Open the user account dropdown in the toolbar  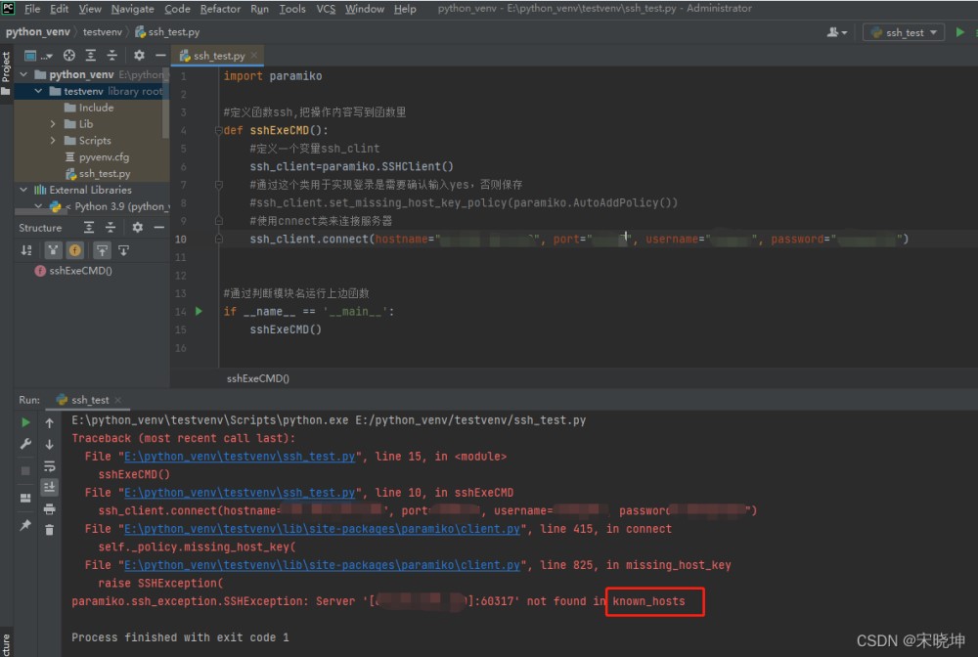pos(837,32)
